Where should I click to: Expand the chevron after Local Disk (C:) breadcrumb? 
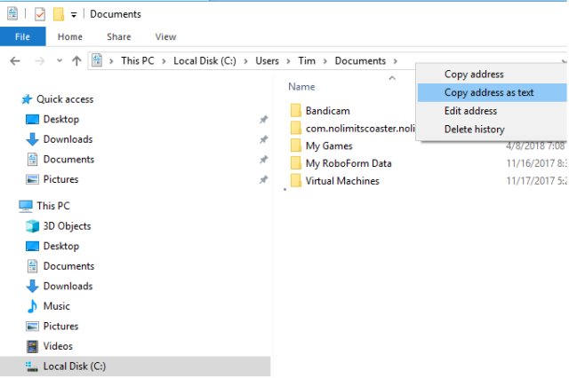coord(246,61)
